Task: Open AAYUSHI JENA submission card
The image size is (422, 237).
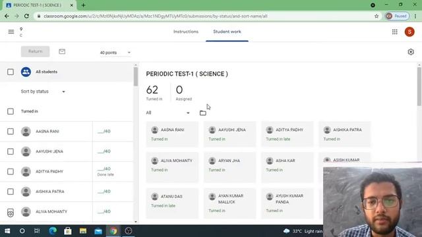Action: [229, 134]
